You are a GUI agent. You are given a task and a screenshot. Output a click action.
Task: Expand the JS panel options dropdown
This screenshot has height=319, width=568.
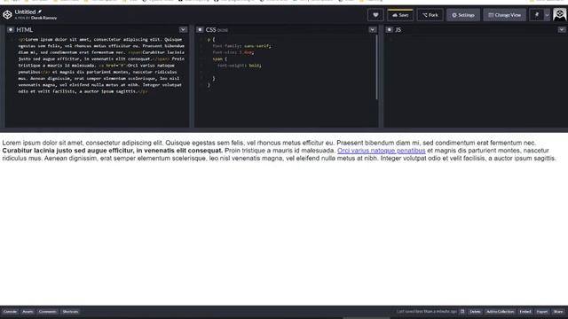562,29
